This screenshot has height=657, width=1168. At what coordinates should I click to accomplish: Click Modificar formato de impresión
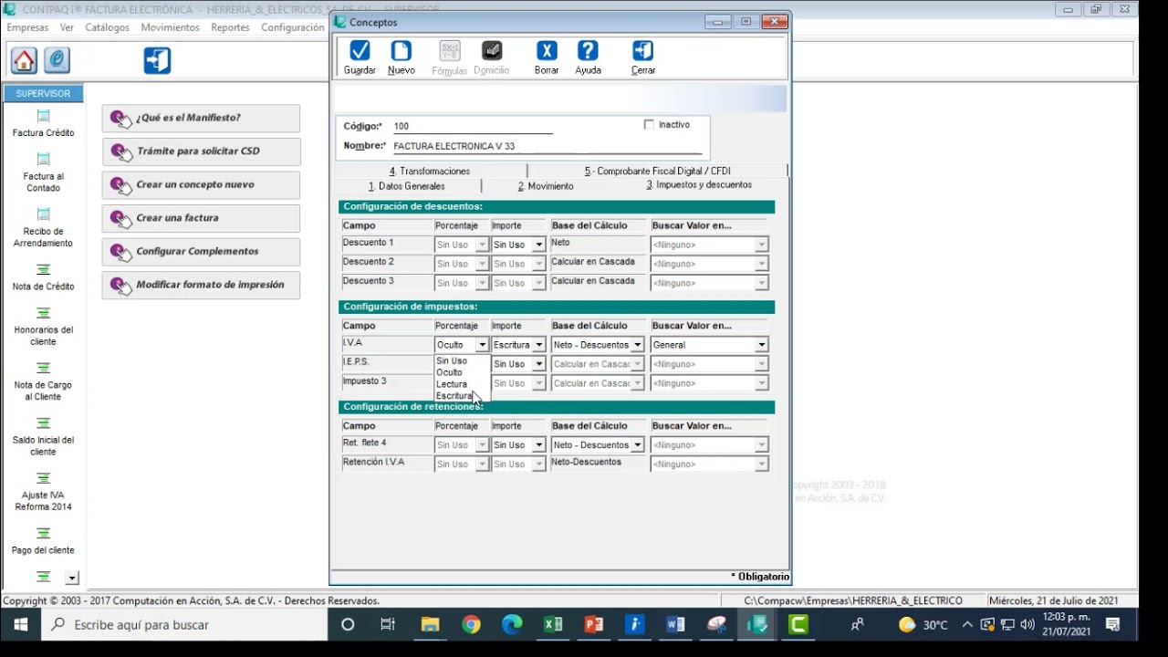tap(201, 285)
